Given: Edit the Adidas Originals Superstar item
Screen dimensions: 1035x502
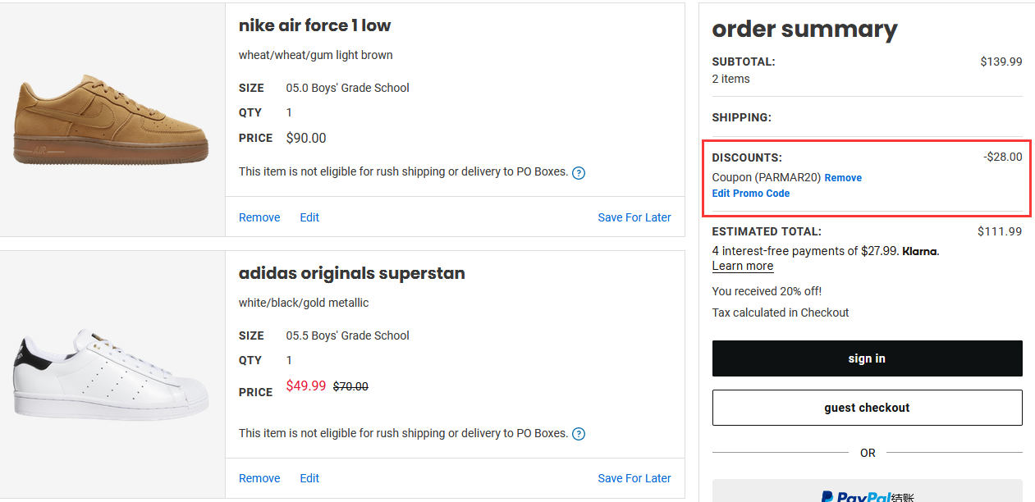Looking at the screenshot, I should tap(309, 478).
